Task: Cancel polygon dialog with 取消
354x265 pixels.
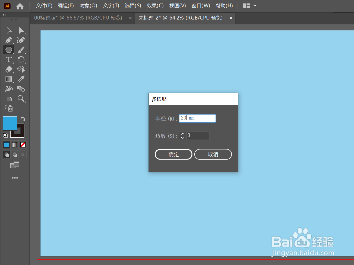Action: pos(213,154)
